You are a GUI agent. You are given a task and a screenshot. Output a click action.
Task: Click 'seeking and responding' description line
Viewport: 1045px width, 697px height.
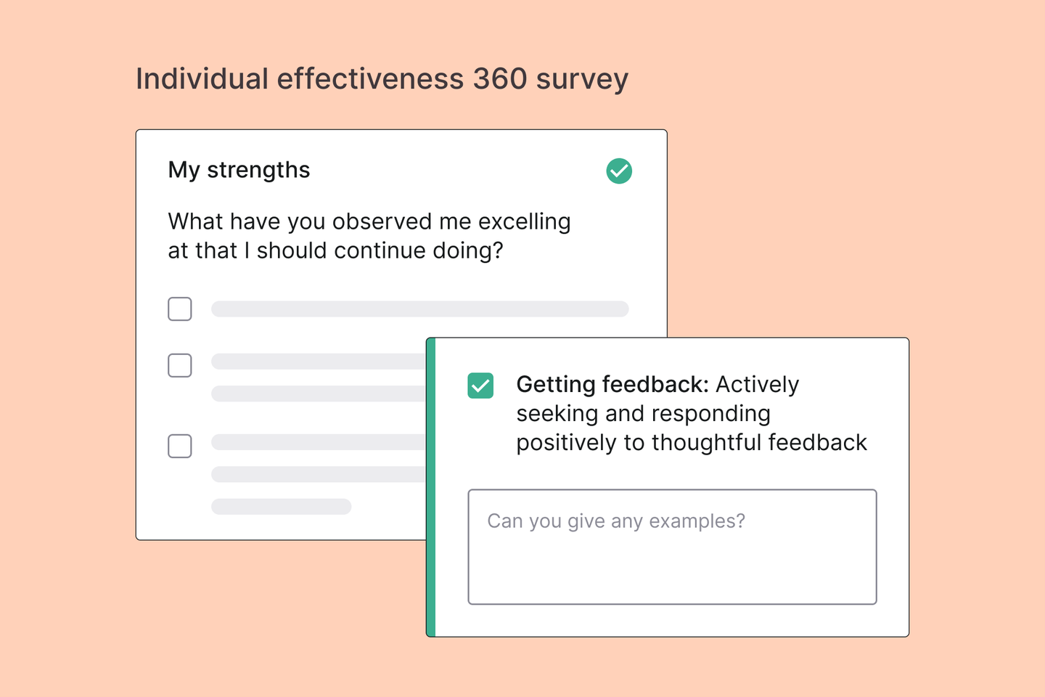pyautogui.click(x=643, y=414)
